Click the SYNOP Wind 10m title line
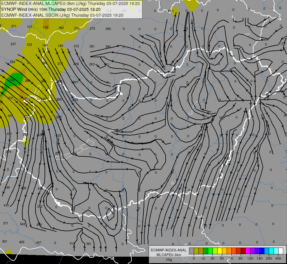The height and width of the screenshot is (264, 287). point(51,9)
